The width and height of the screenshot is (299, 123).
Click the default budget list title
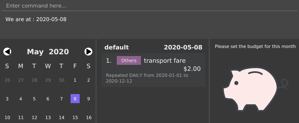coord(116,47)
